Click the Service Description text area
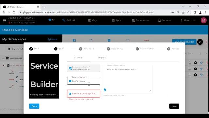The height and width of the screenshot is (118, 209). (x=127, y=79)
